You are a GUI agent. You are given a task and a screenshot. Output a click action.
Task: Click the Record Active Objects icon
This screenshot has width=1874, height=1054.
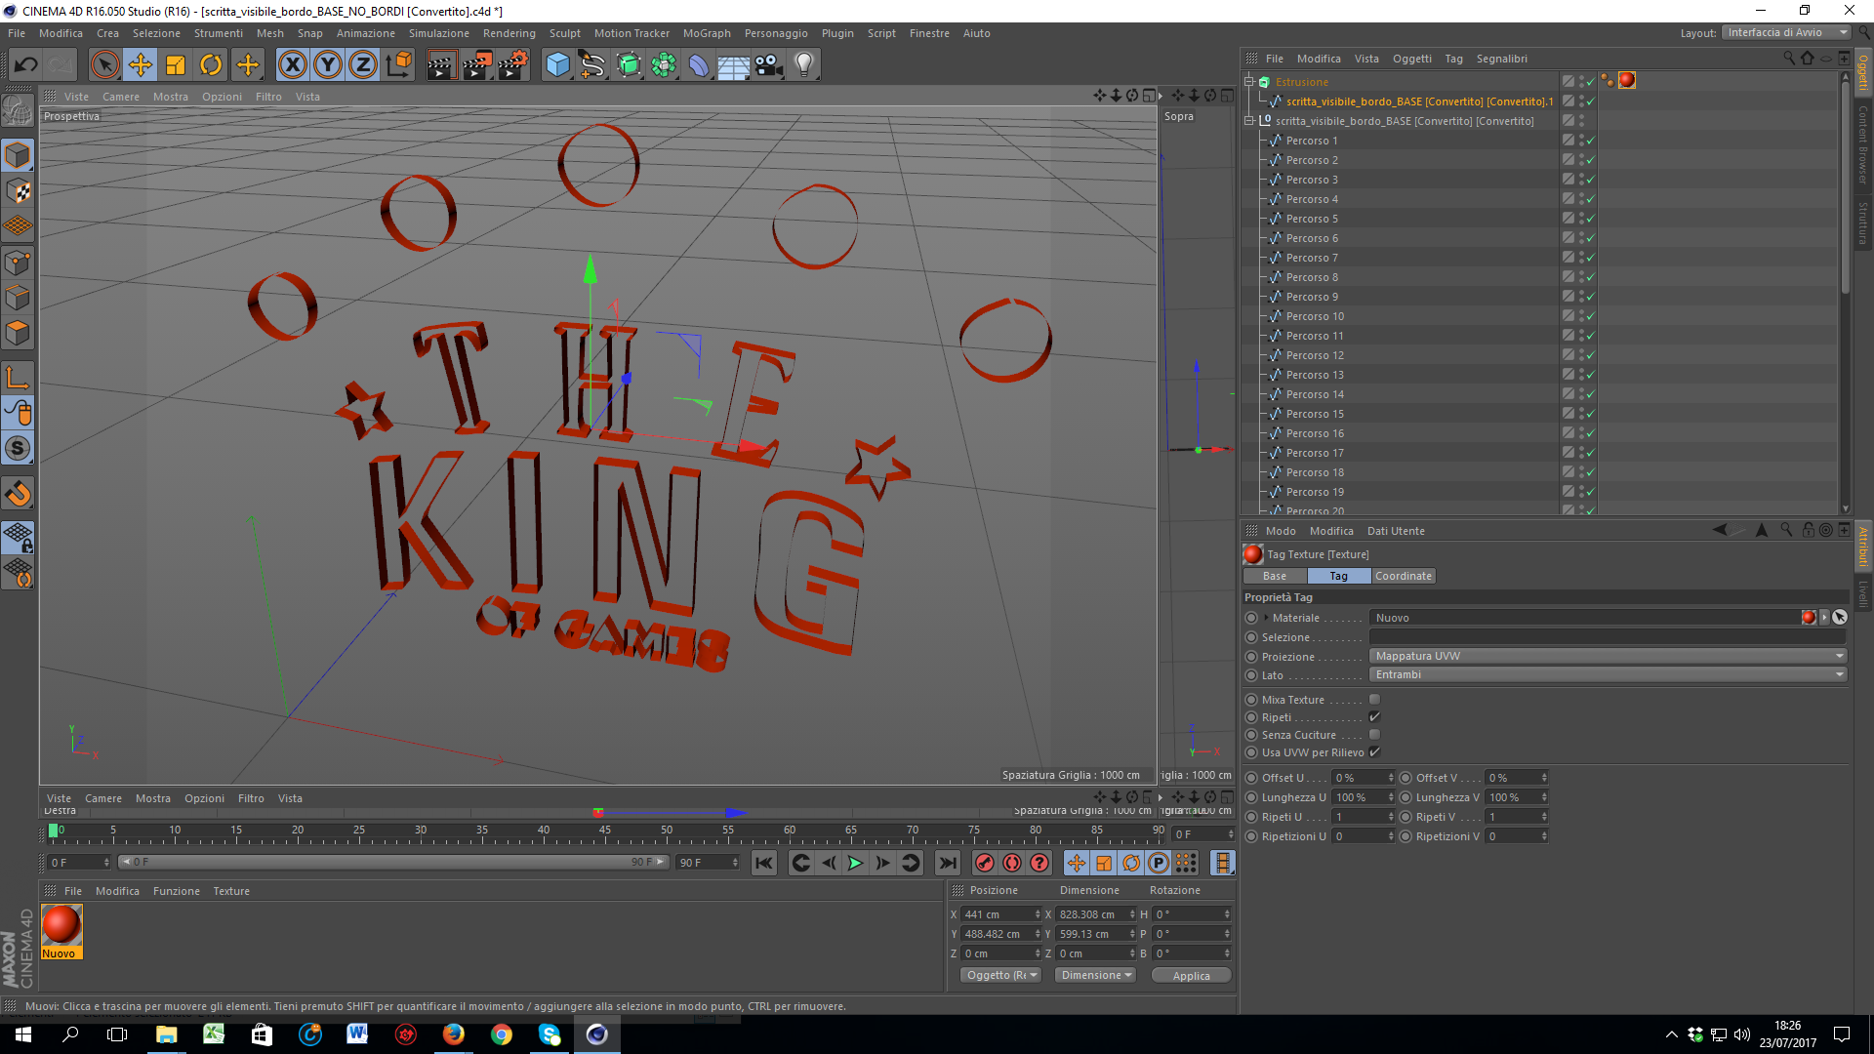click(985, 863)
